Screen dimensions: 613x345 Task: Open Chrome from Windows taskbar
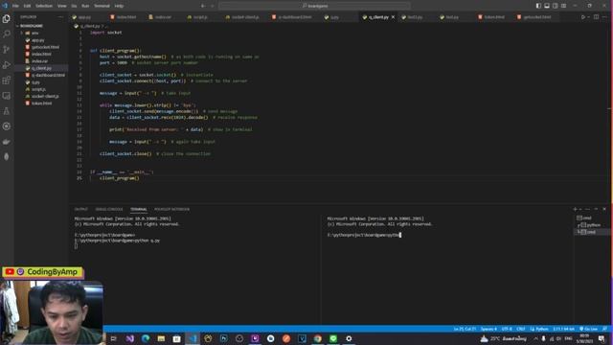pos(317,338)
